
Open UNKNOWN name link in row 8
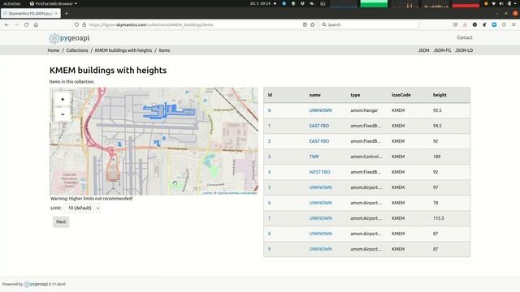(x=320, y=234)
